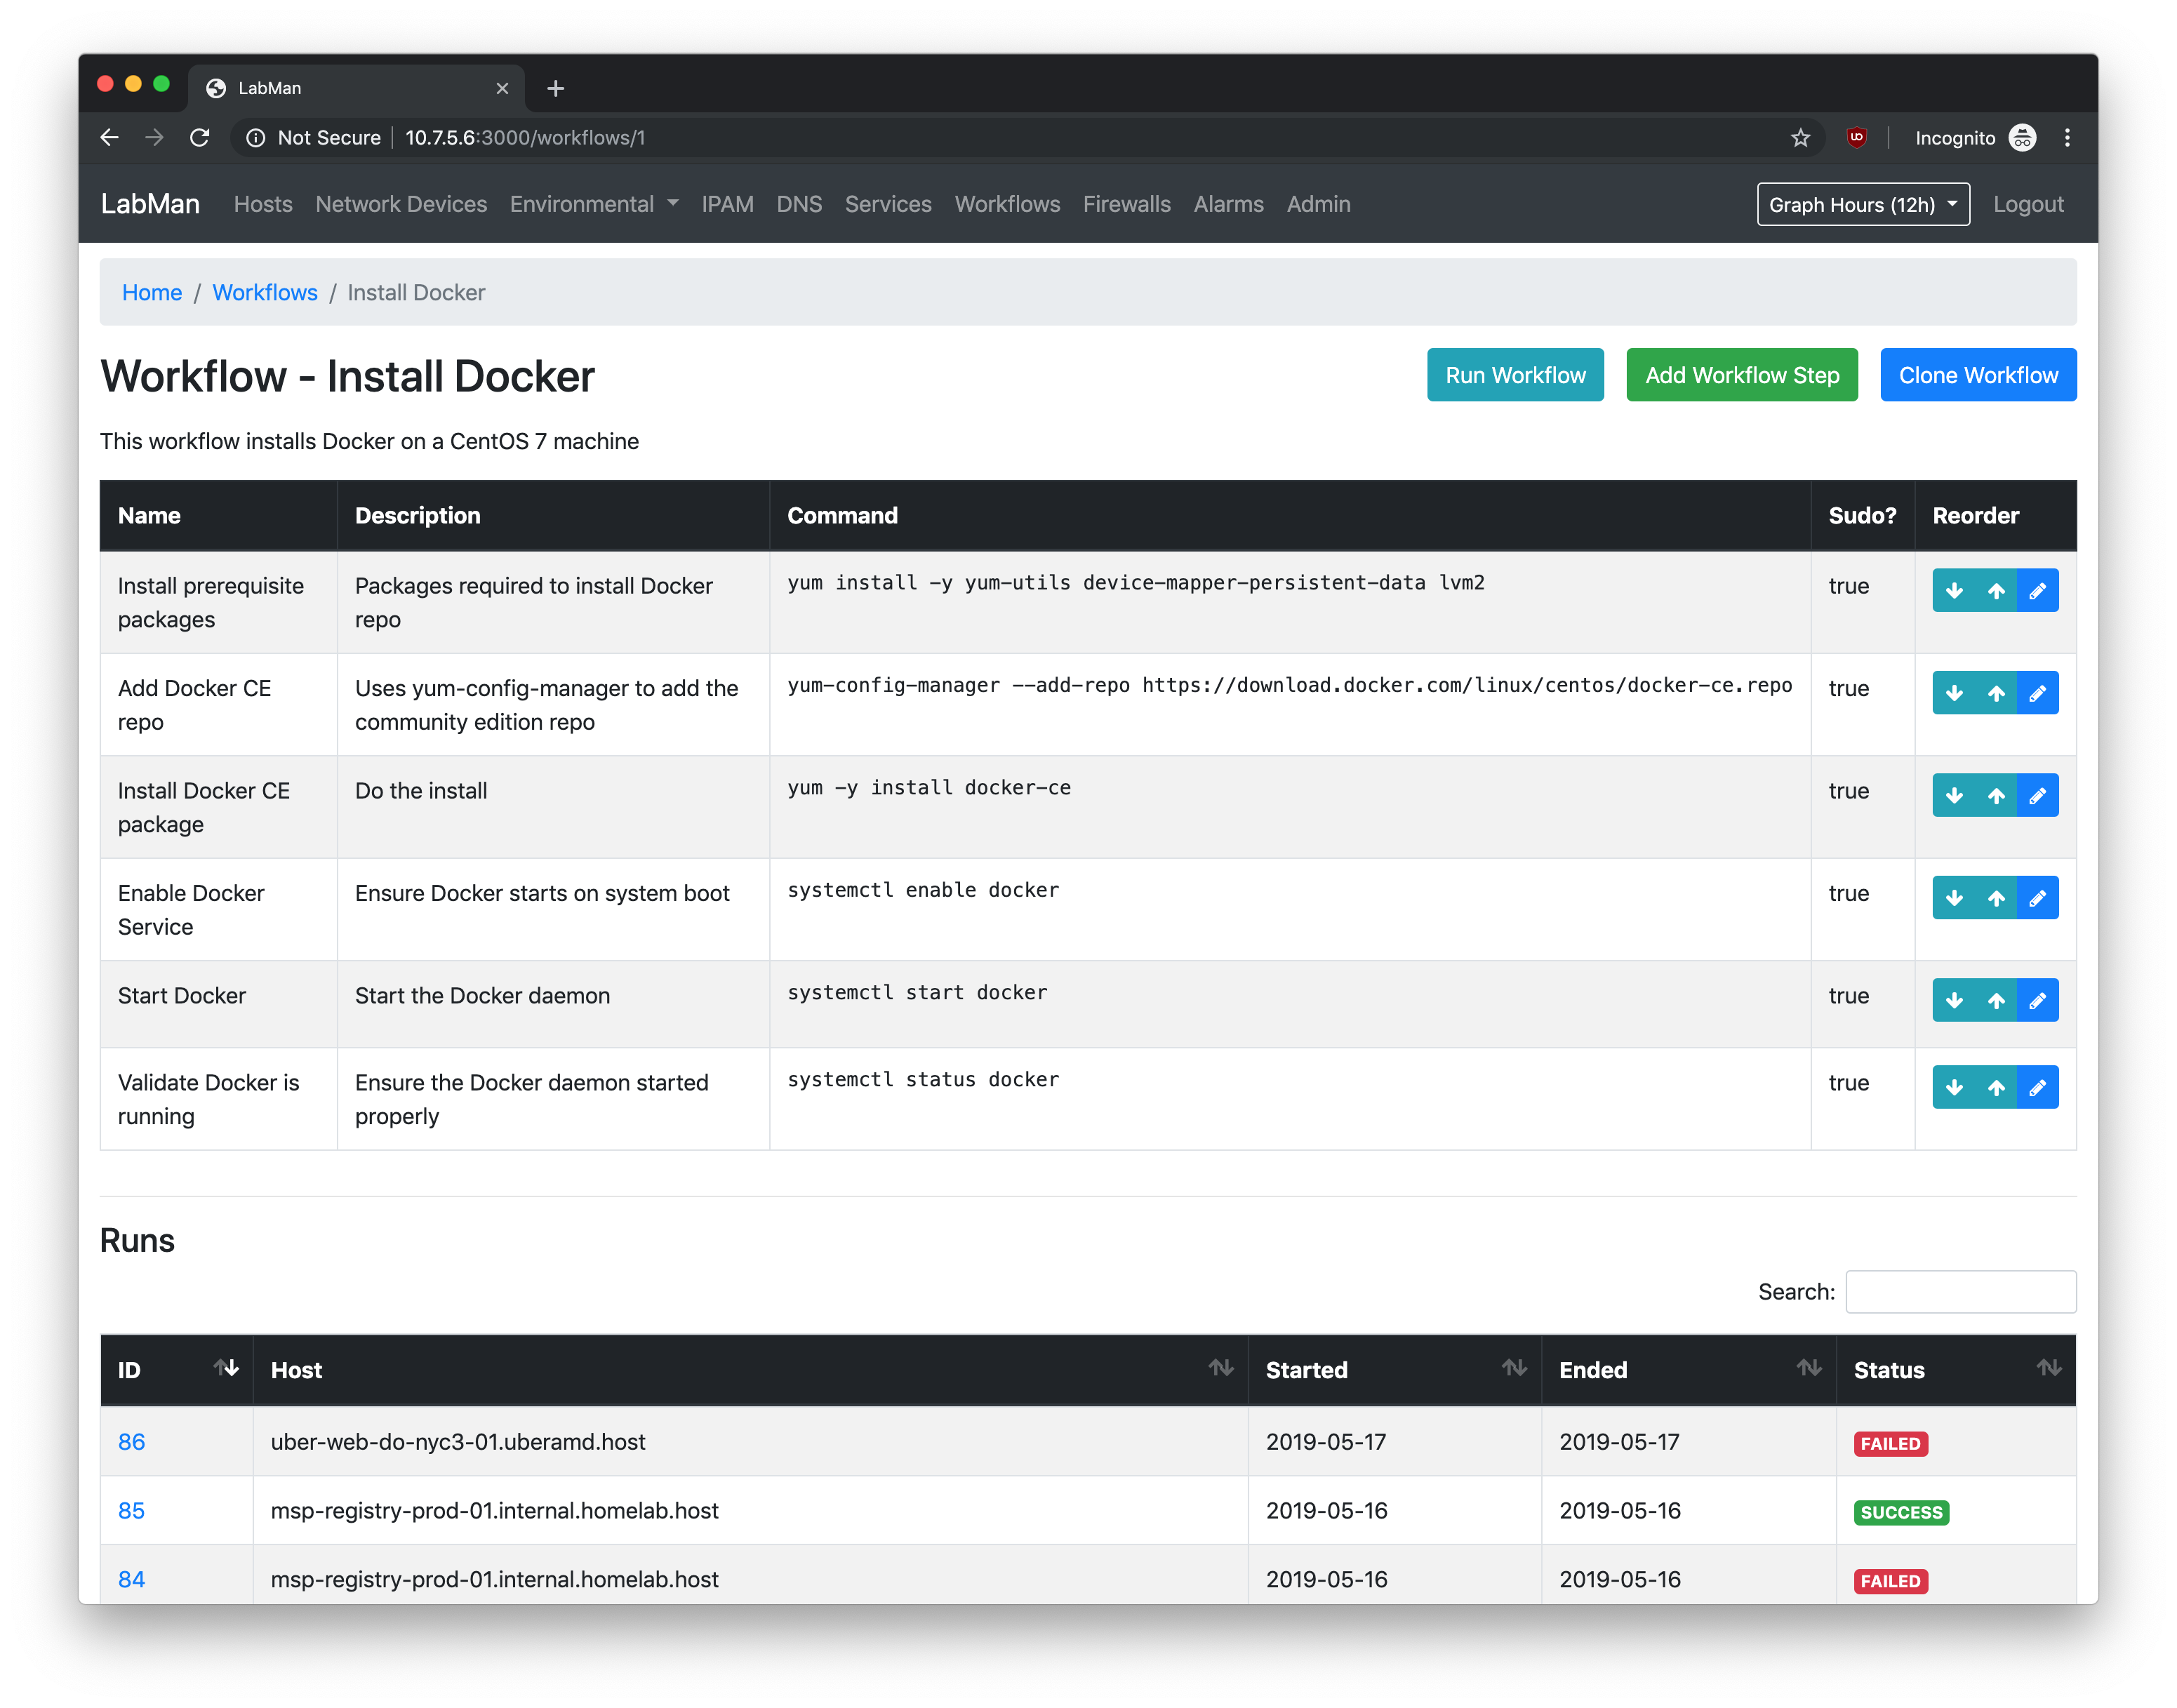Move 'Start Docker' step up

pyautogui.click(x=1995, y=1001)
